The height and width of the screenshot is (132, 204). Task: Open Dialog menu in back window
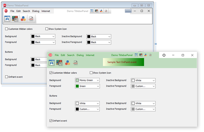[36, 11]
